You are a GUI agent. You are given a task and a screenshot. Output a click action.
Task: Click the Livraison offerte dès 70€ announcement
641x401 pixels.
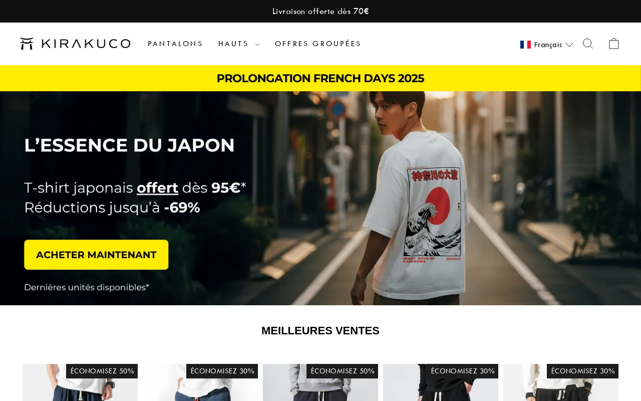point(320,11)
